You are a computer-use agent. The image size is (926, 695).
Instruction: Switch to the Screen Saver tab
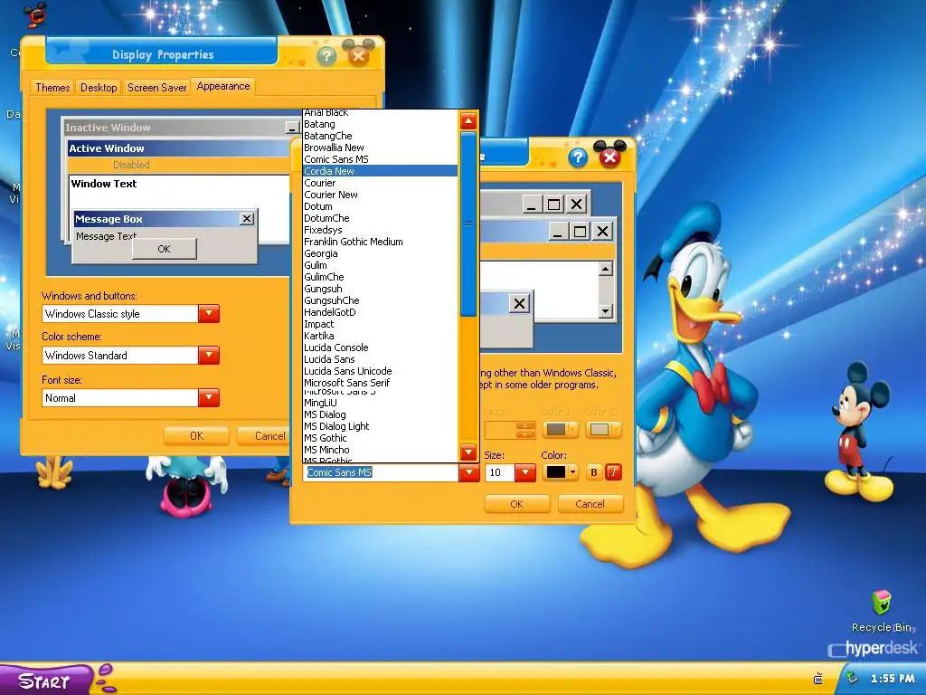pos(157,88)
